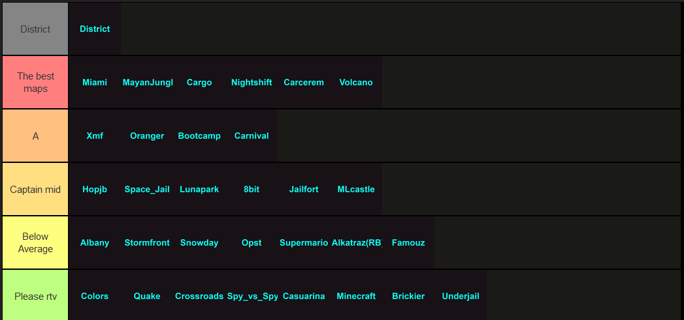684x320 pixels.
Task: Click the Underjail tile
Action: click(461, 296)
